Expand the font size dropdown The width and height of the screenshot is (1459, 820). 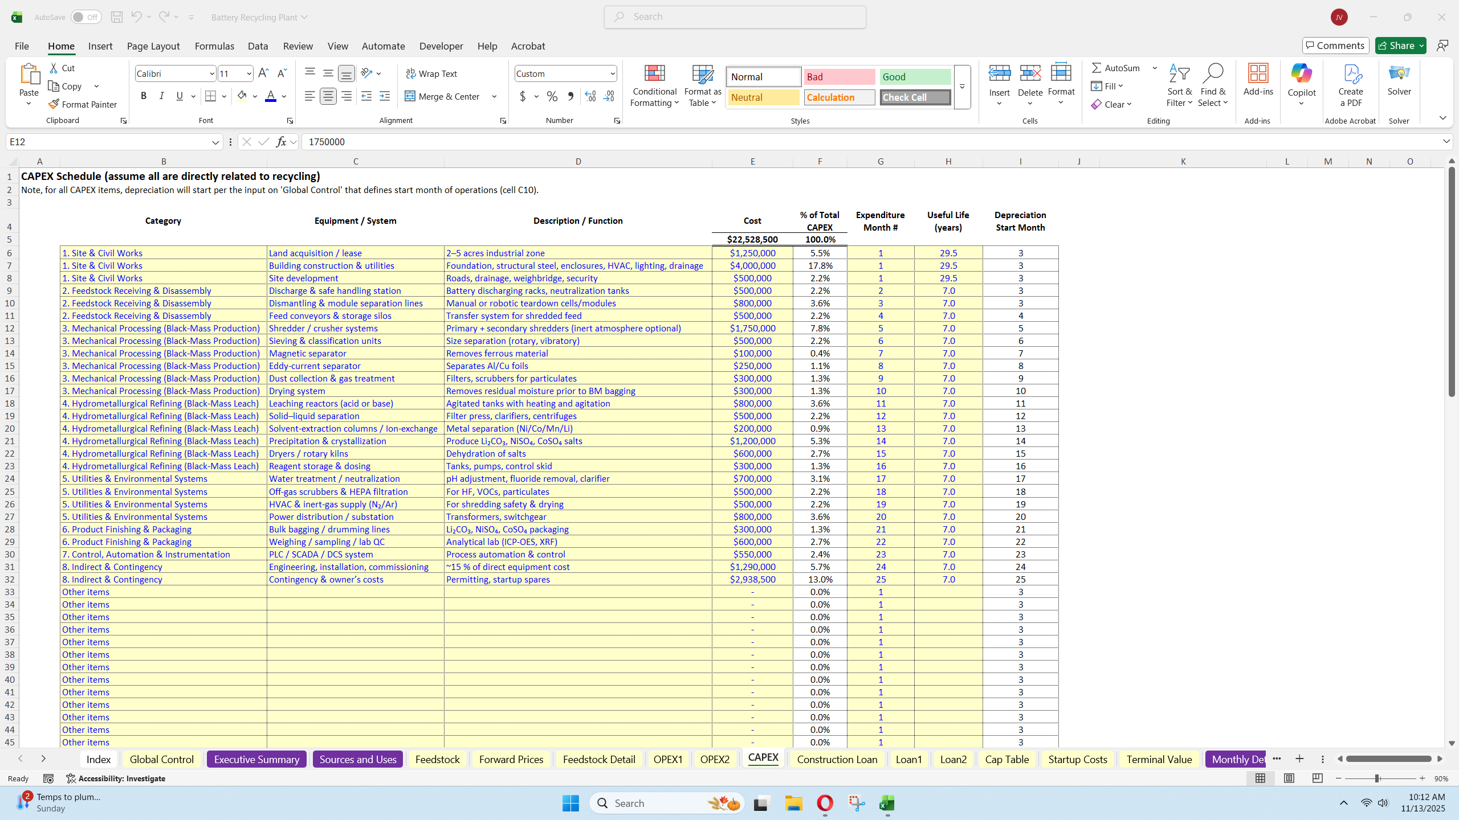[249, 73]
